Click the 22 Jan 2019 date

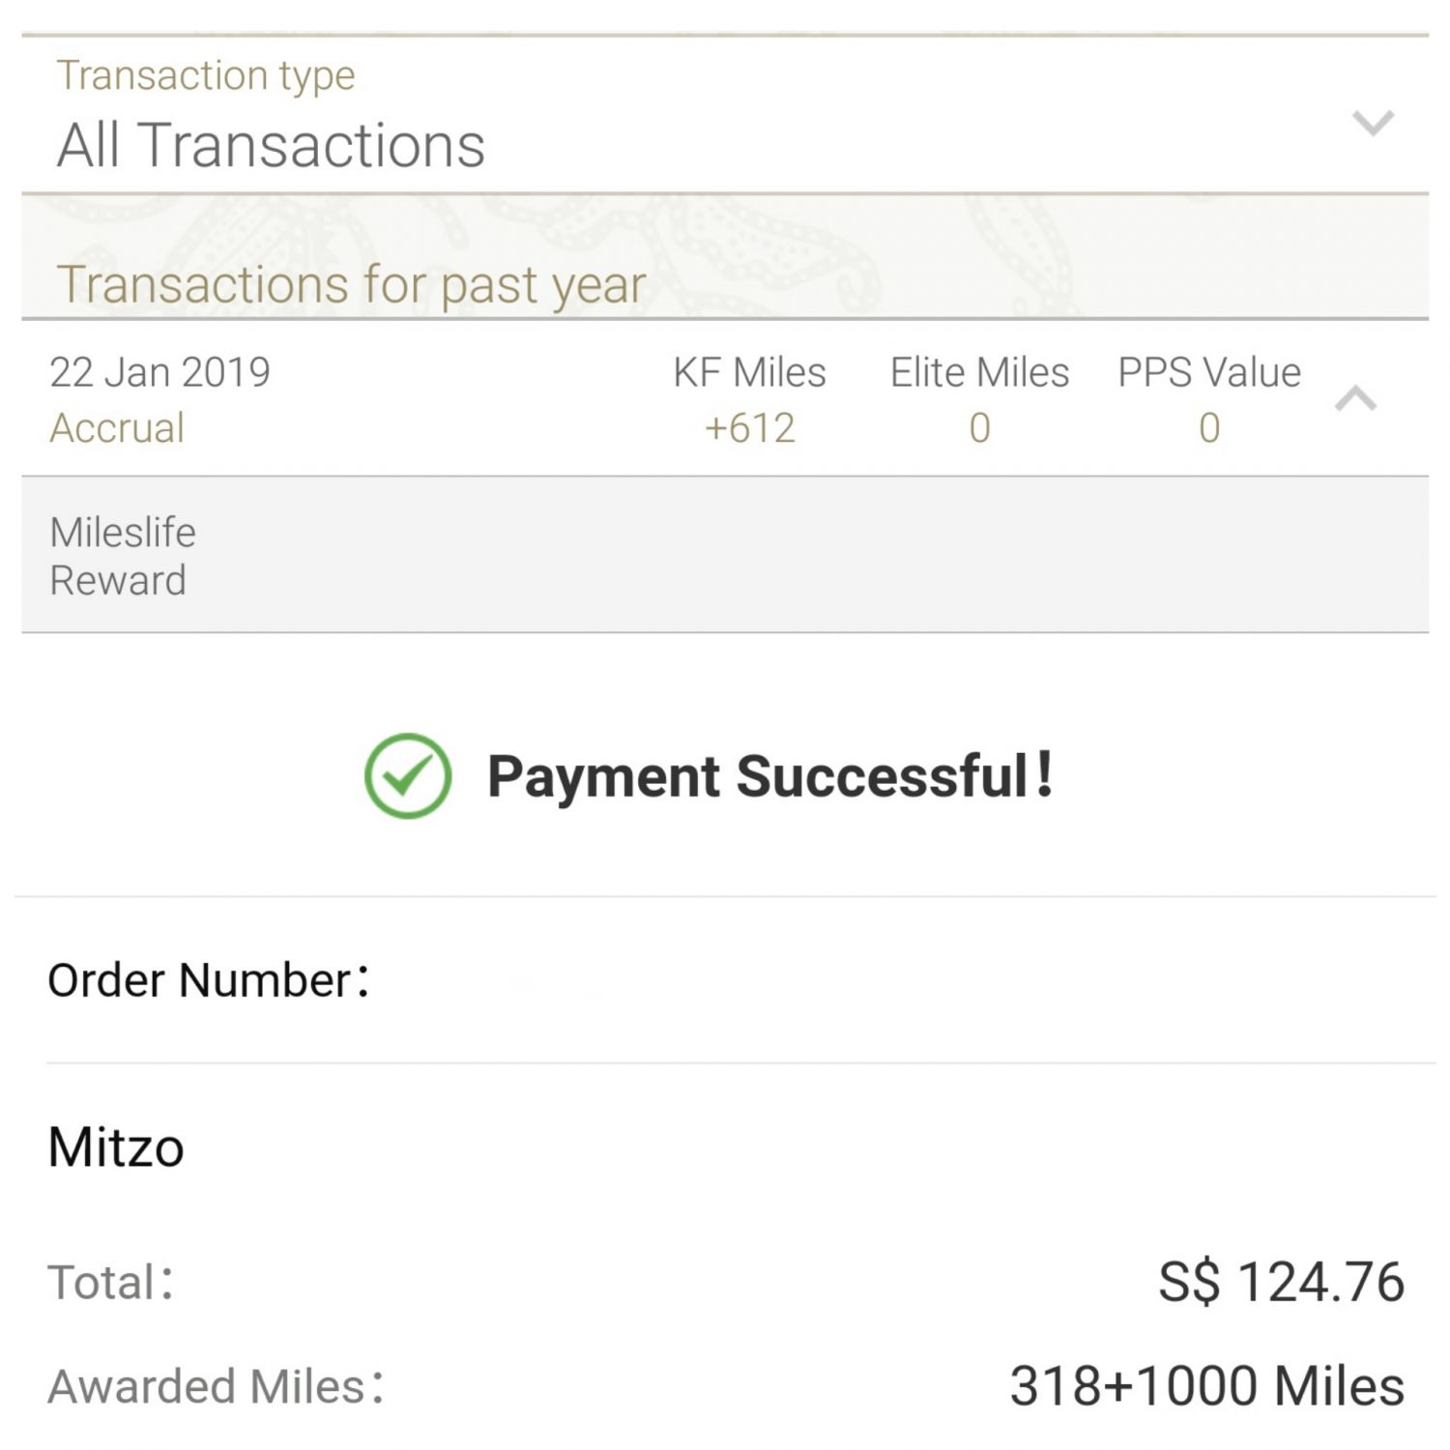click(159, 372)
